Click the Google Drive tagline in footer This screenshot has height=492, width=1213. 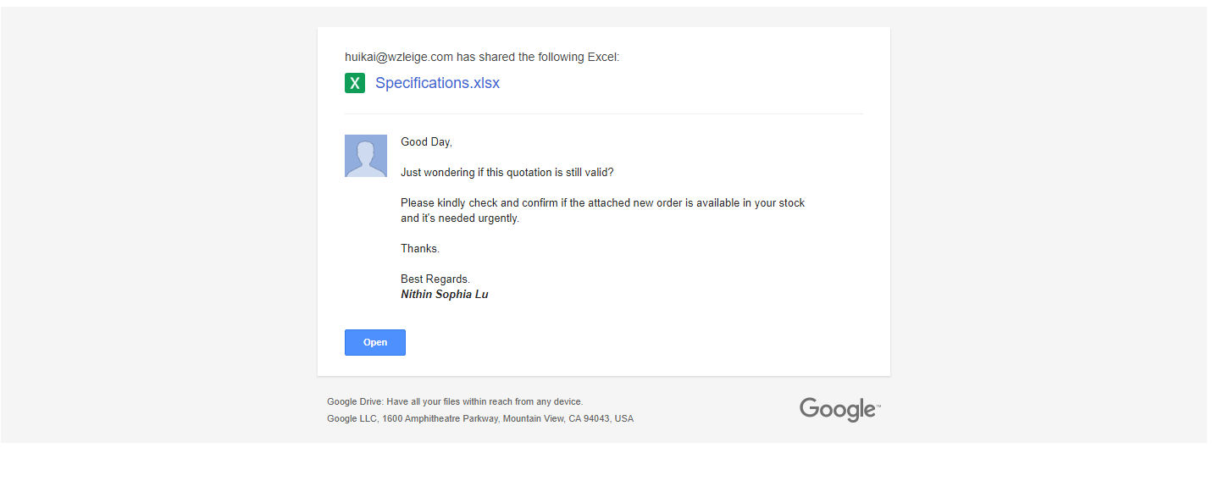(x=455, y=402)
